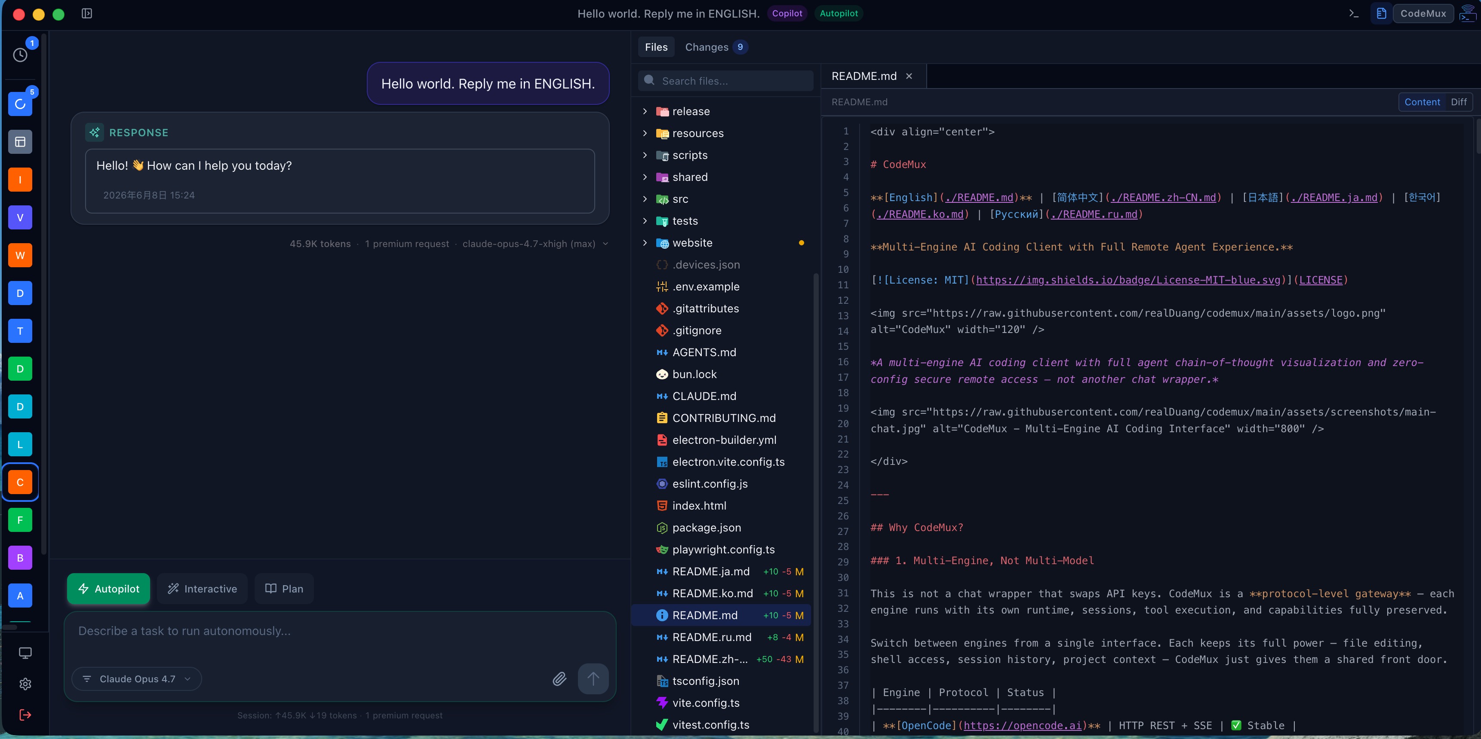Expand the tests folder

[x=645, y=221]
